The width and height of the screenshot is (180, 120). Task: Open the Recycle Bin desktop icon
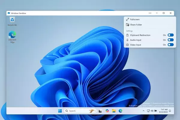coord(12,20)
